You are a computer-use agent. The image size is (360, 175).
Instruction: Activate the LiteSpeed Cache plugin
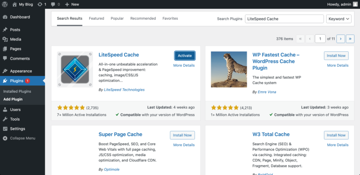click(185, 56)
